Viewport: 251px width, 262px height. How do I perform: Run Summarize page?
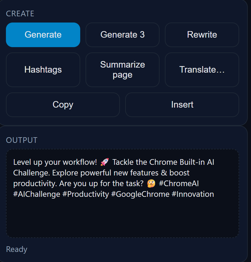pos(123,70)
